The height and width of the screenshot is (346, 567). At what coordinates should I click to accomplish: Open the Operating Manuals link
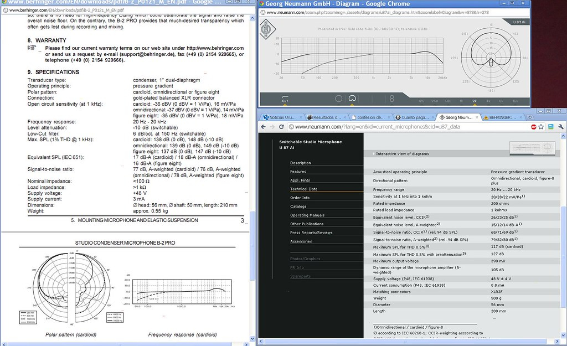click(307, 215)
